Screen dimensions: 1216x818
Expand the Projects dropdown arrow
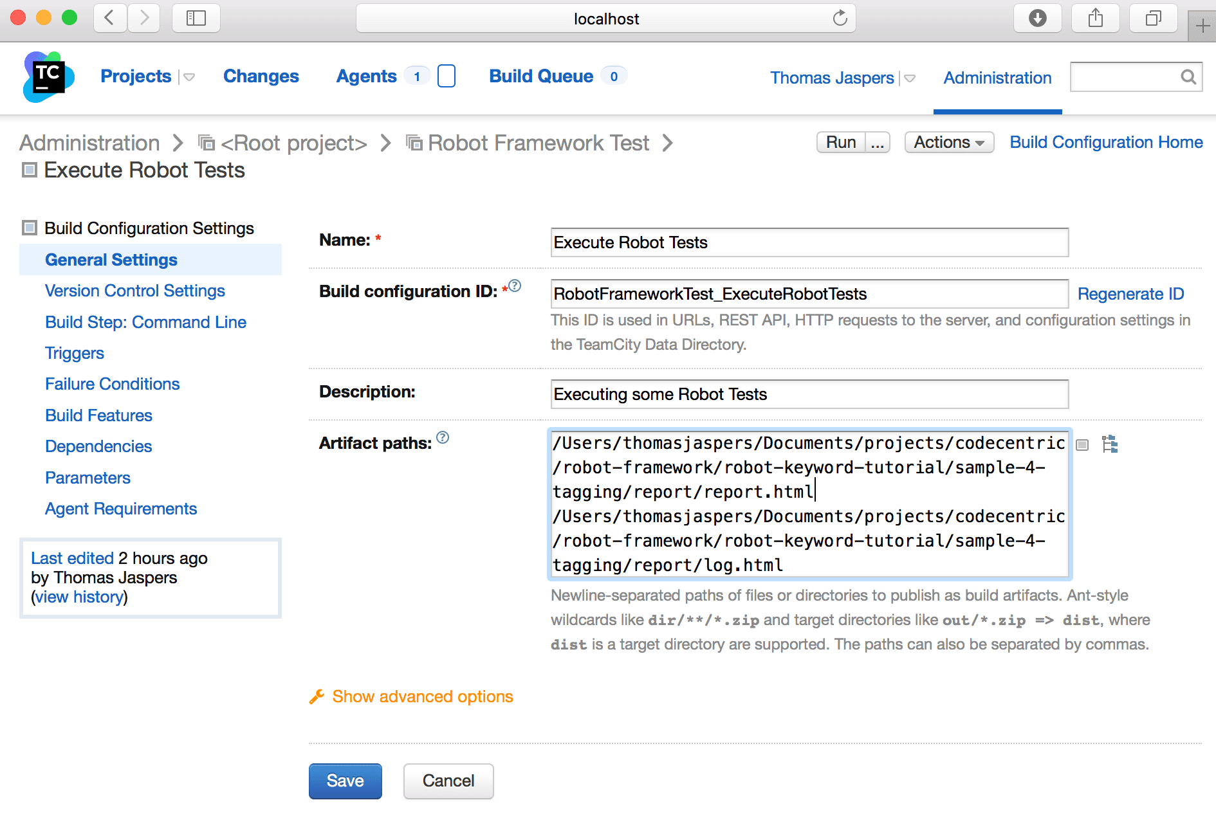[x=189, y=77]
